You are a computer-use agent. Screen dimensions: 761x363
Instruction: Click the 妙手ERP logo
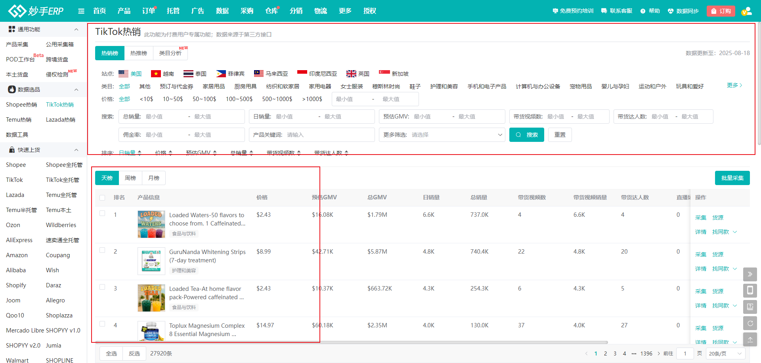(x=36, y=11)
